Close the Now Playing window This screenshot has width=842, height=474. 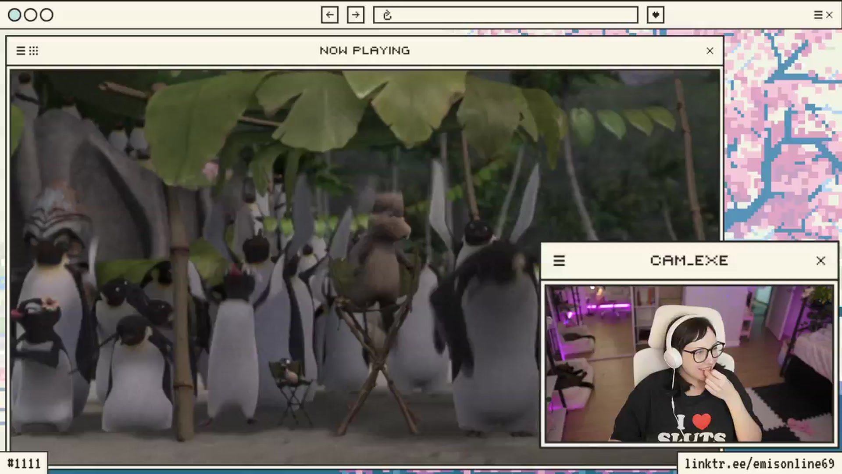(x=710, y=51)
